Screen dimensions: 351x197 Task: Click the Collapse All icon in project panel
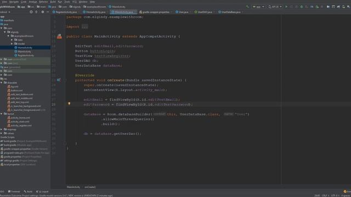37,12
